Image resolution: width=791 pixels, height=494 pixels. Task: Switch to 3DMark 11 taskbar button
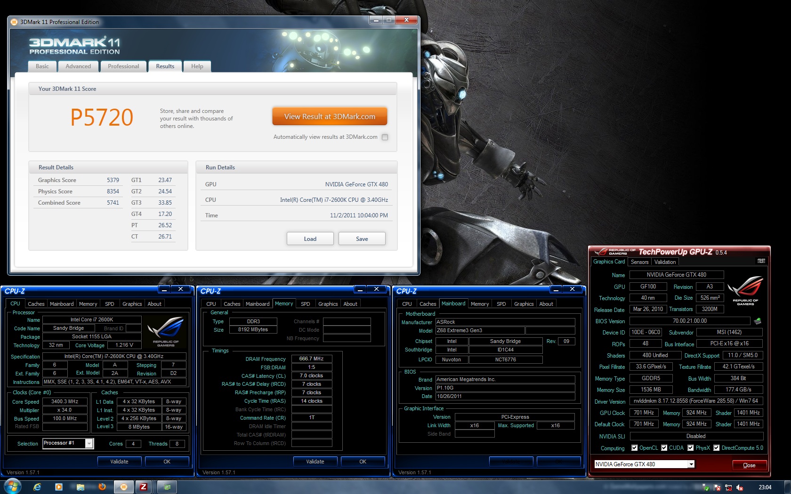coord(124,487)
